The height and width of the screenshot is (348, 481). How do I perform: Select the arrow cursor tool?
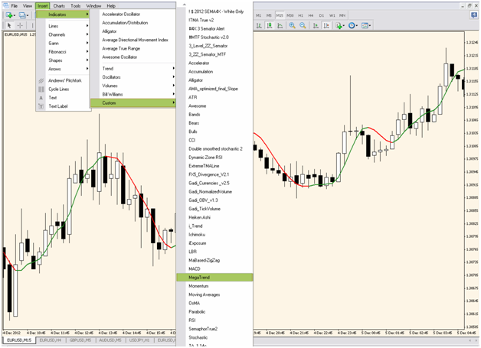(x=9, y=25)
